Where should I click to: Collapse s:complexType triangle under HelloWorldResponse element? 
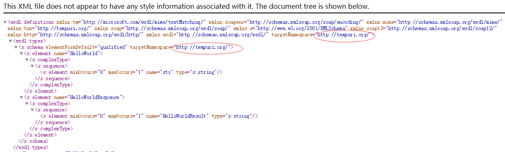[x=27, y=104]
